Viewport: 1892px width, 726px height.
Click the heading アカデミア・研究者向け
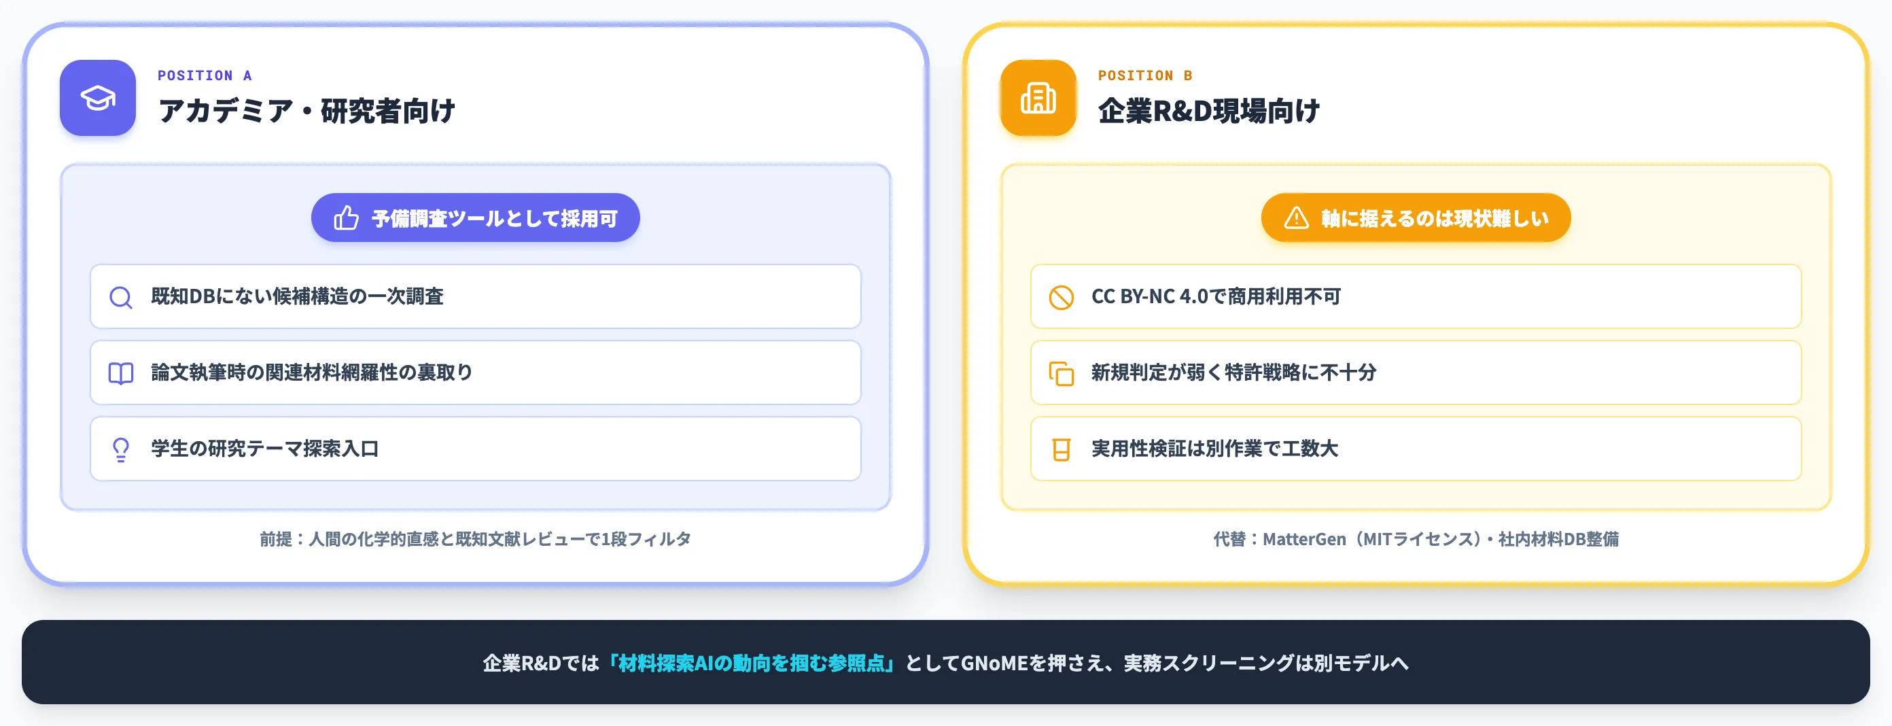[x=306, y=111]
